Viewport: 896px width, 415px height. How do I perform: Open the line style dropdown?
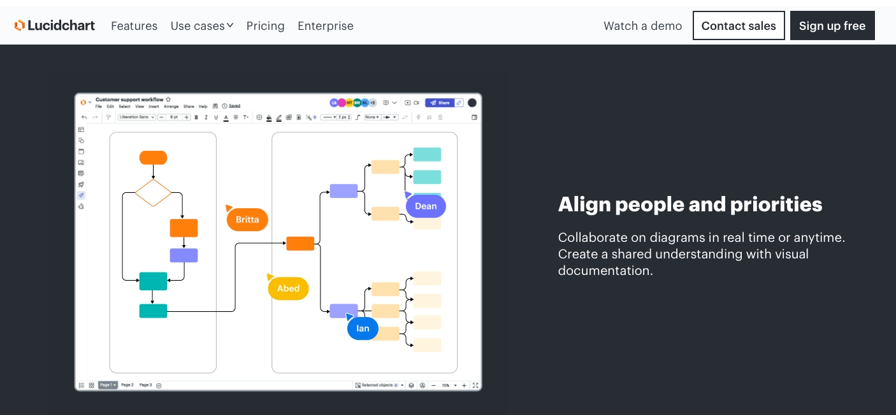(328, 117)
